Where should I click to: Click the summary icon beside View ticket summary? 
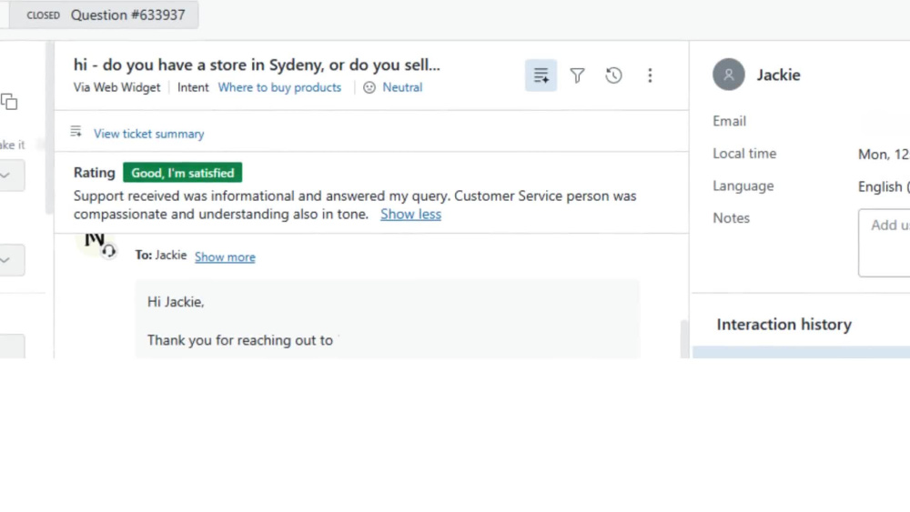(x=76, y=132)
